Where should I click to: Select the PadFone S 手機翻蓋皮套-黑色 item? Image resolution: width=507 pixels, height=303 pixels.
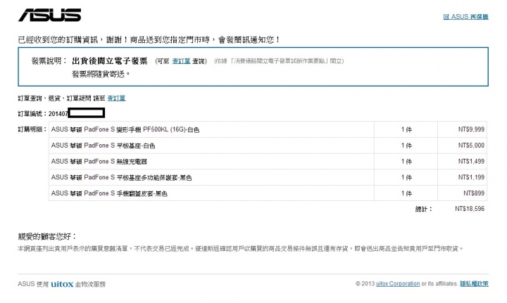(109, 193)
